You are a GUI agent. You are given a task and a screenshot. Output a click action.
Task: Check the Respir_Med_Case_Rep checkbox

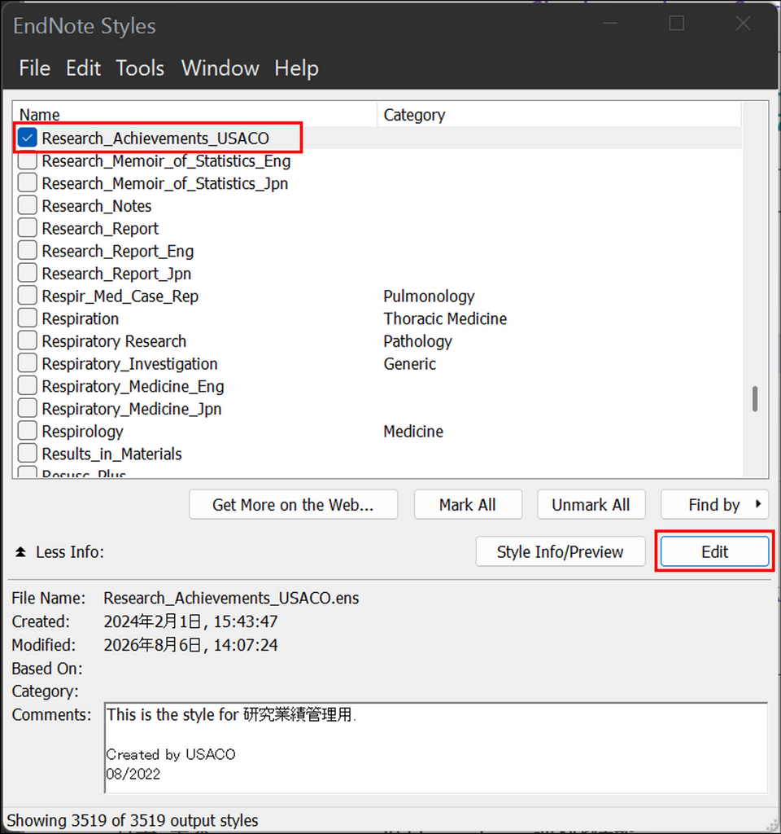[27, 296]
